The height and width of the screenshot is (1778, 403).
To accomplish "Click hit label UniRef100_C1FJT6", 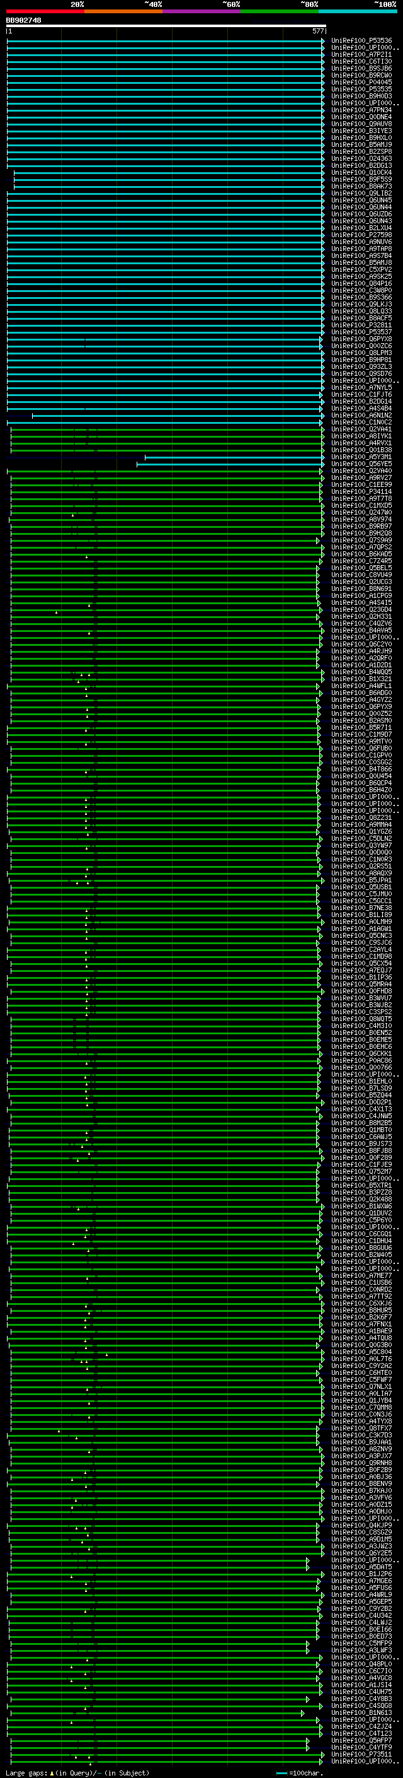I will pos(361,395).
